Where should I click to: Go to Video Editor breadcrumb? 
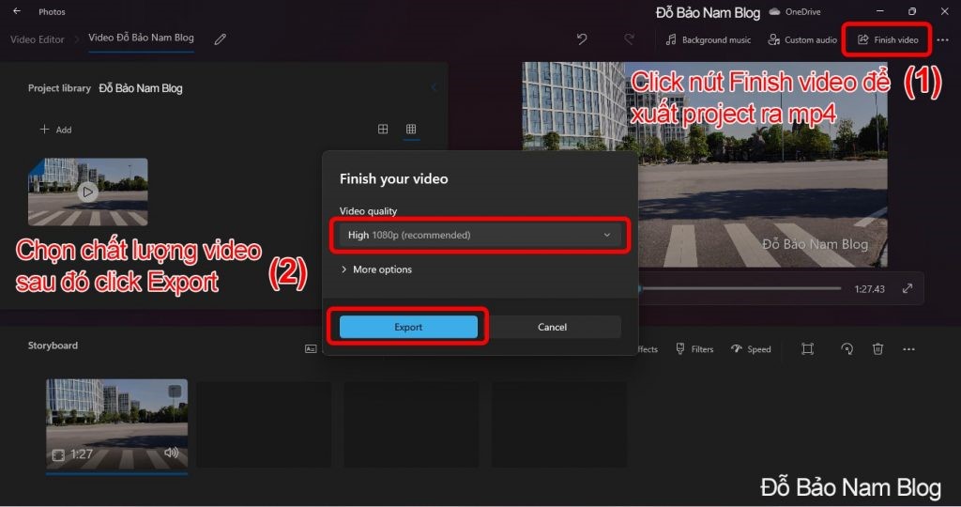[38, 39]
